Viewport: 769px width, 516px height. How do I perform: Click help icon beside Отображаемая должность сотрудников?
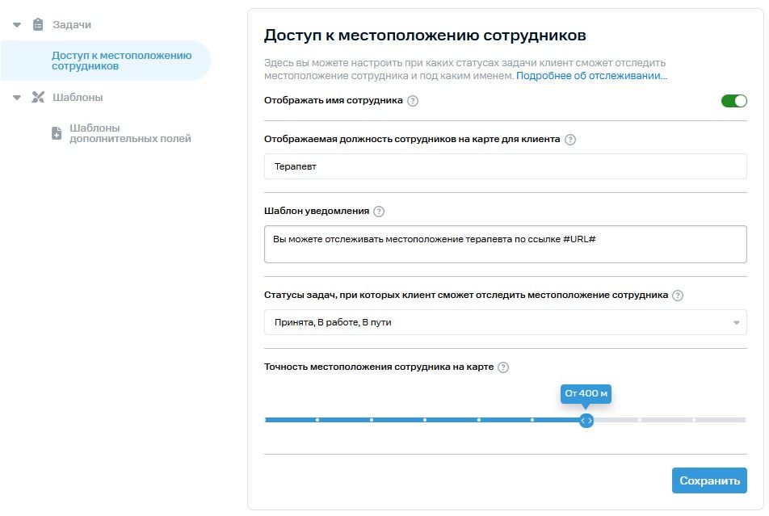(570, 139)
